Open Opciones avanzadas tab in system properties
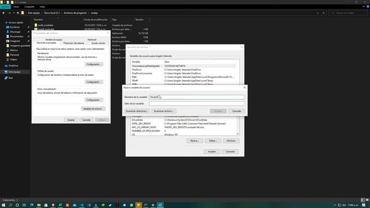Image resolution: width=370 pixels, height=208 pixels. [46, 43]
